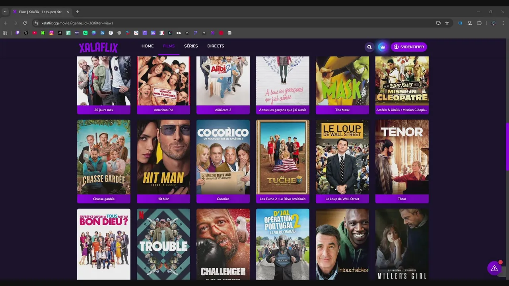
Task: Open the LinkedIn bookmark
Action: coord(102,33)
